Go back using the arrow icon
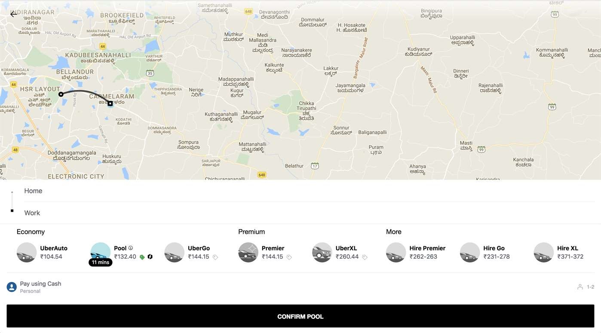The width and height of the screenshot is (601, 333). point(14,14)
